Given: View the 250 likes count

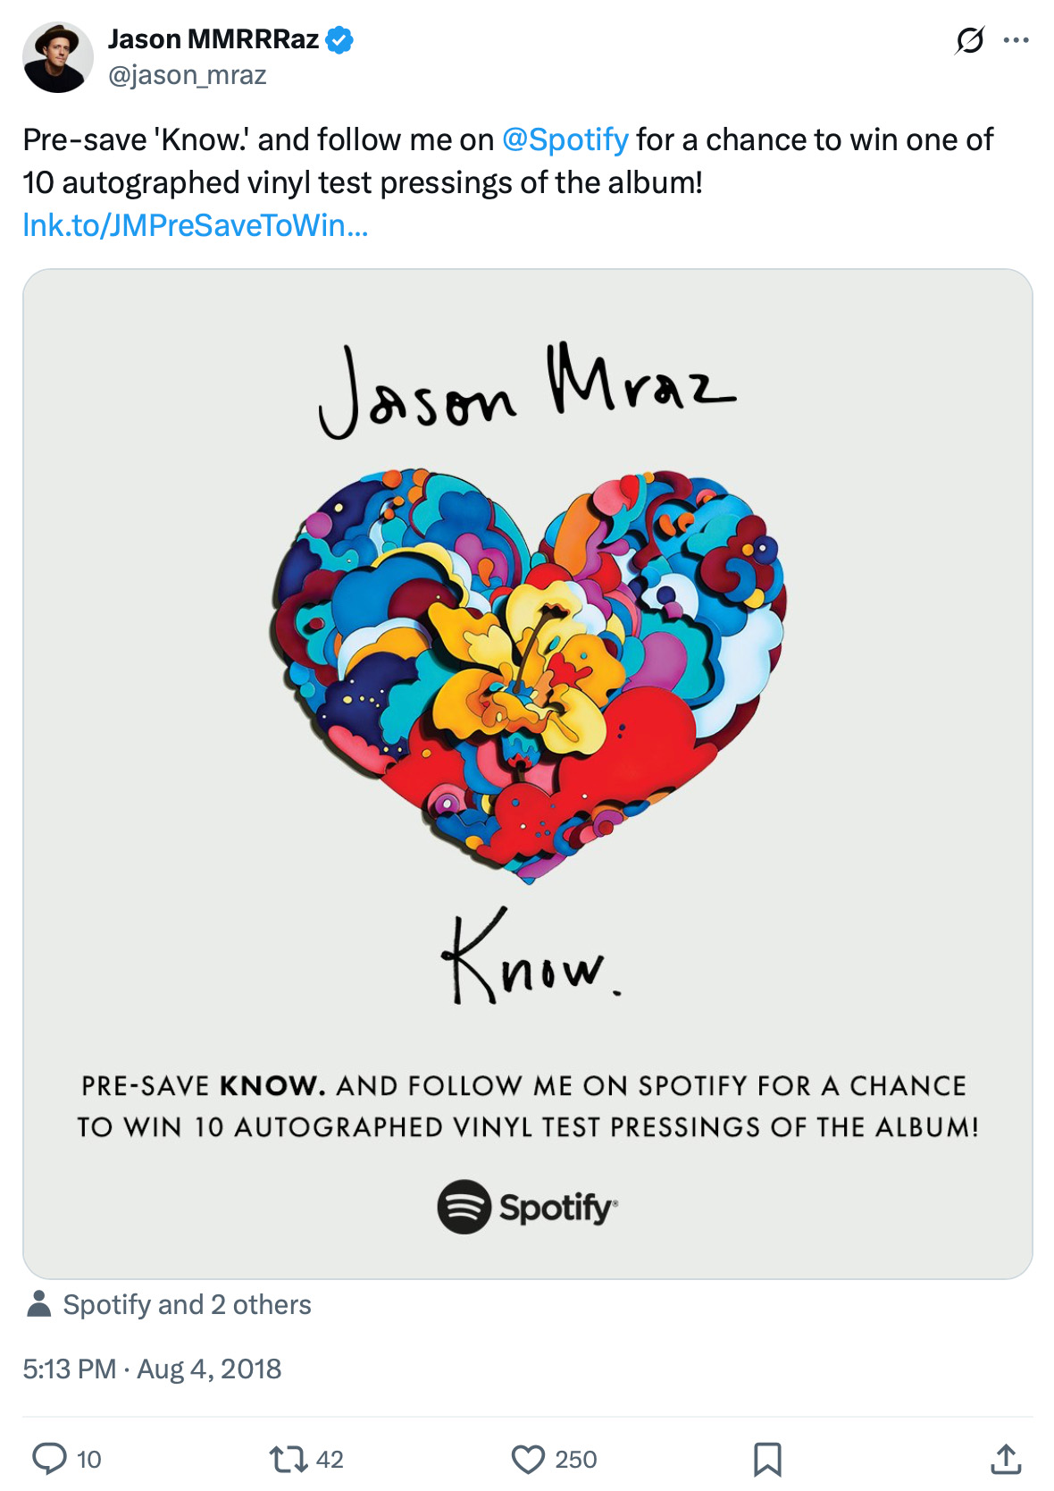Looking at the screenshot, I should pyautogui.click(x=574, y=1459).
